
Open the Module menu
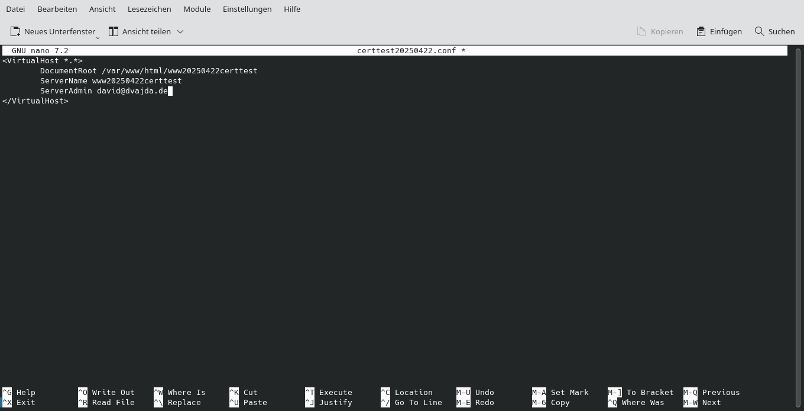[x=197, y=9]
